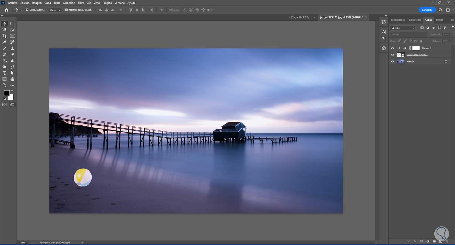Click the black foreground color swatch
Screen dimensions: 455x245
tap(6, 93)
